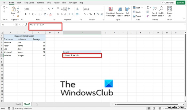Toggle Underline formatting
Screen dimensions: 187x110
(33, 14)
